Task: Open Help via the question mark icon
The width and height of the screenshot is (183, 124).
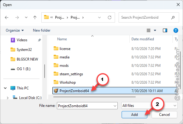Action: point(176,30)
